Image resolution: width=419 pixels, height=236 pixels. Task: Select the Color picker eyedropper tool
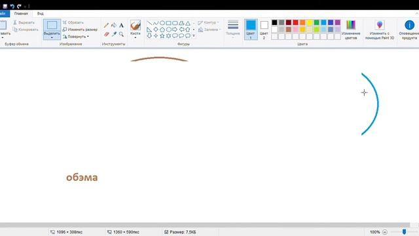click(114, 34)
